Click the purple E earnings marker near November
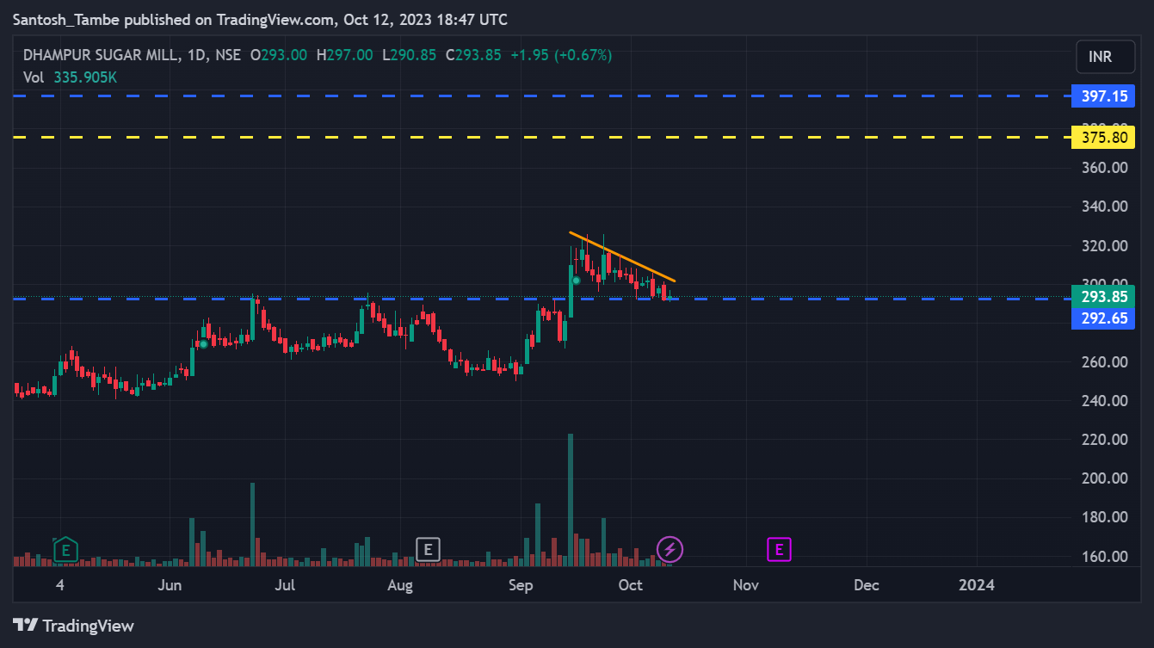 [779, 549]
